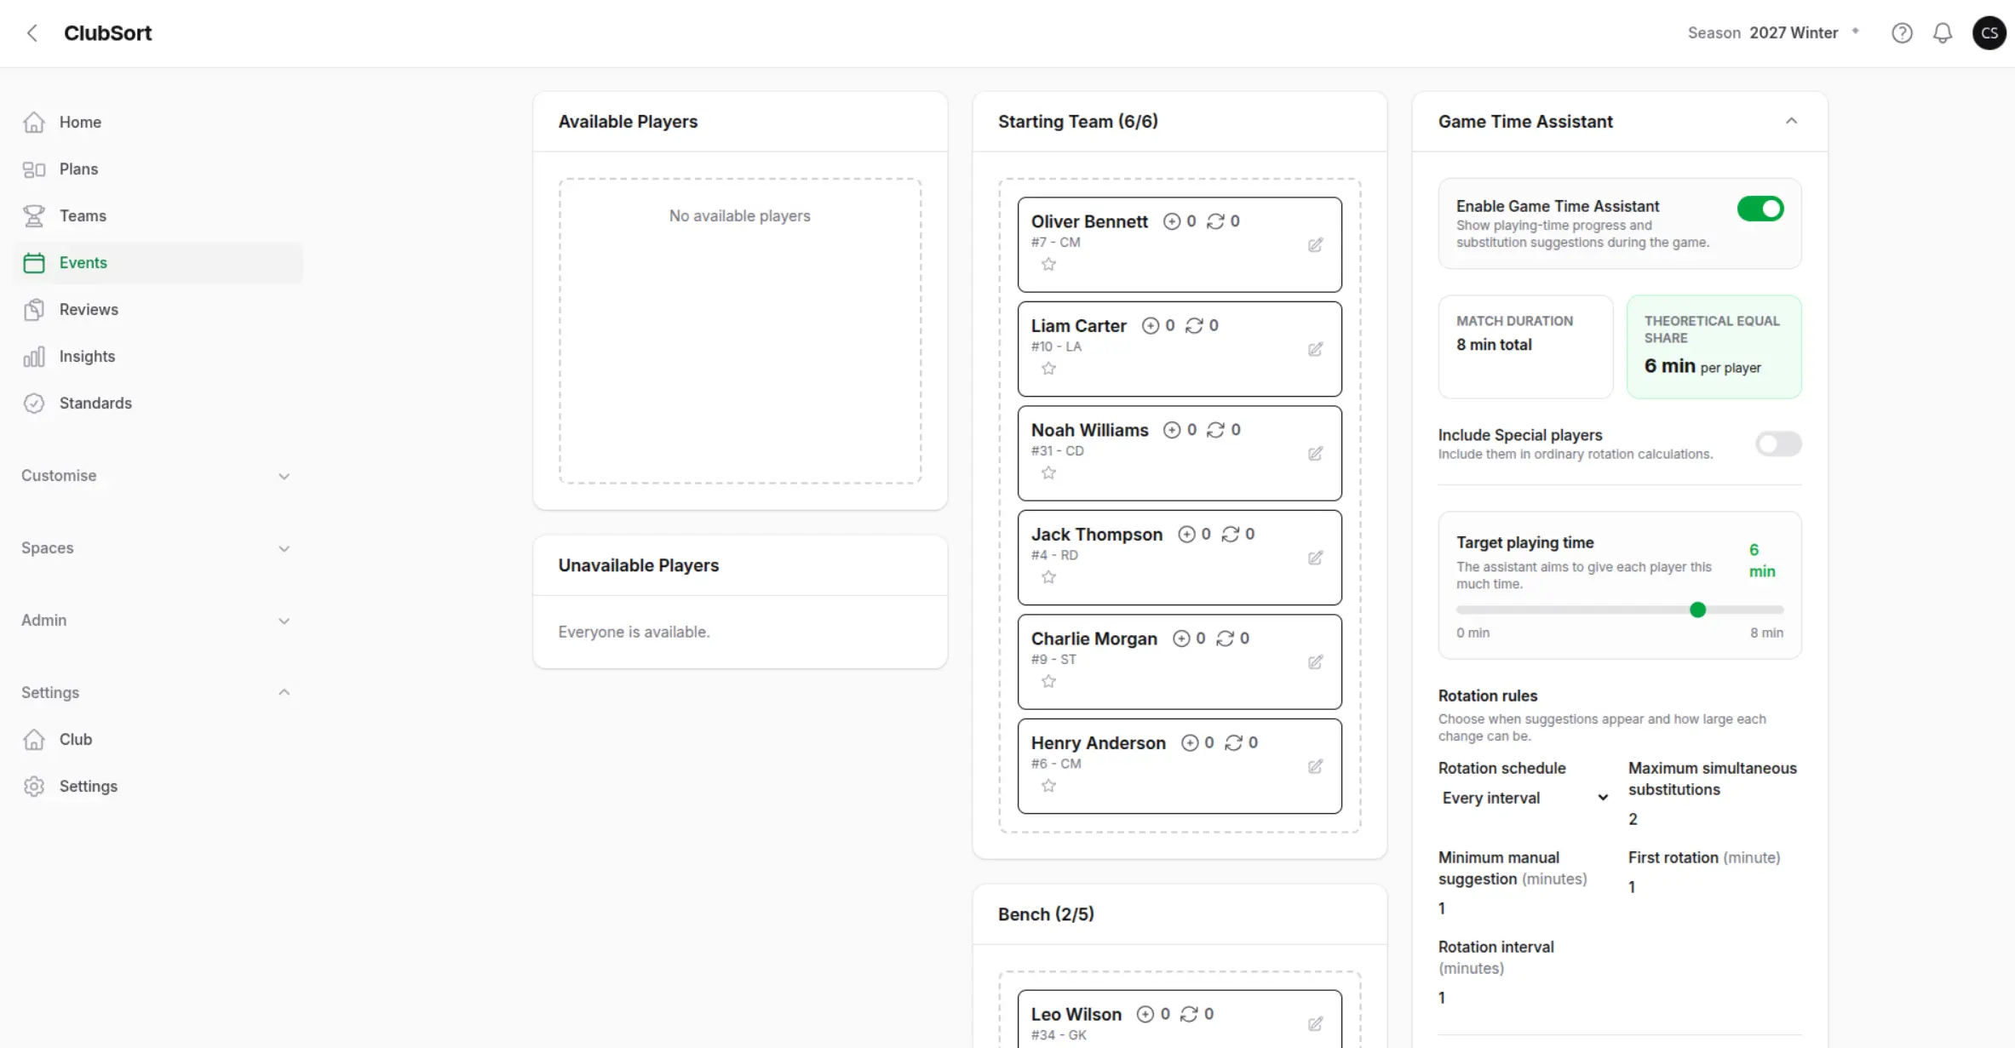The width and height of the screenshot is (2015, 1048).
Task: Open Settings gear link in sidebar
Action: point(158,787)
